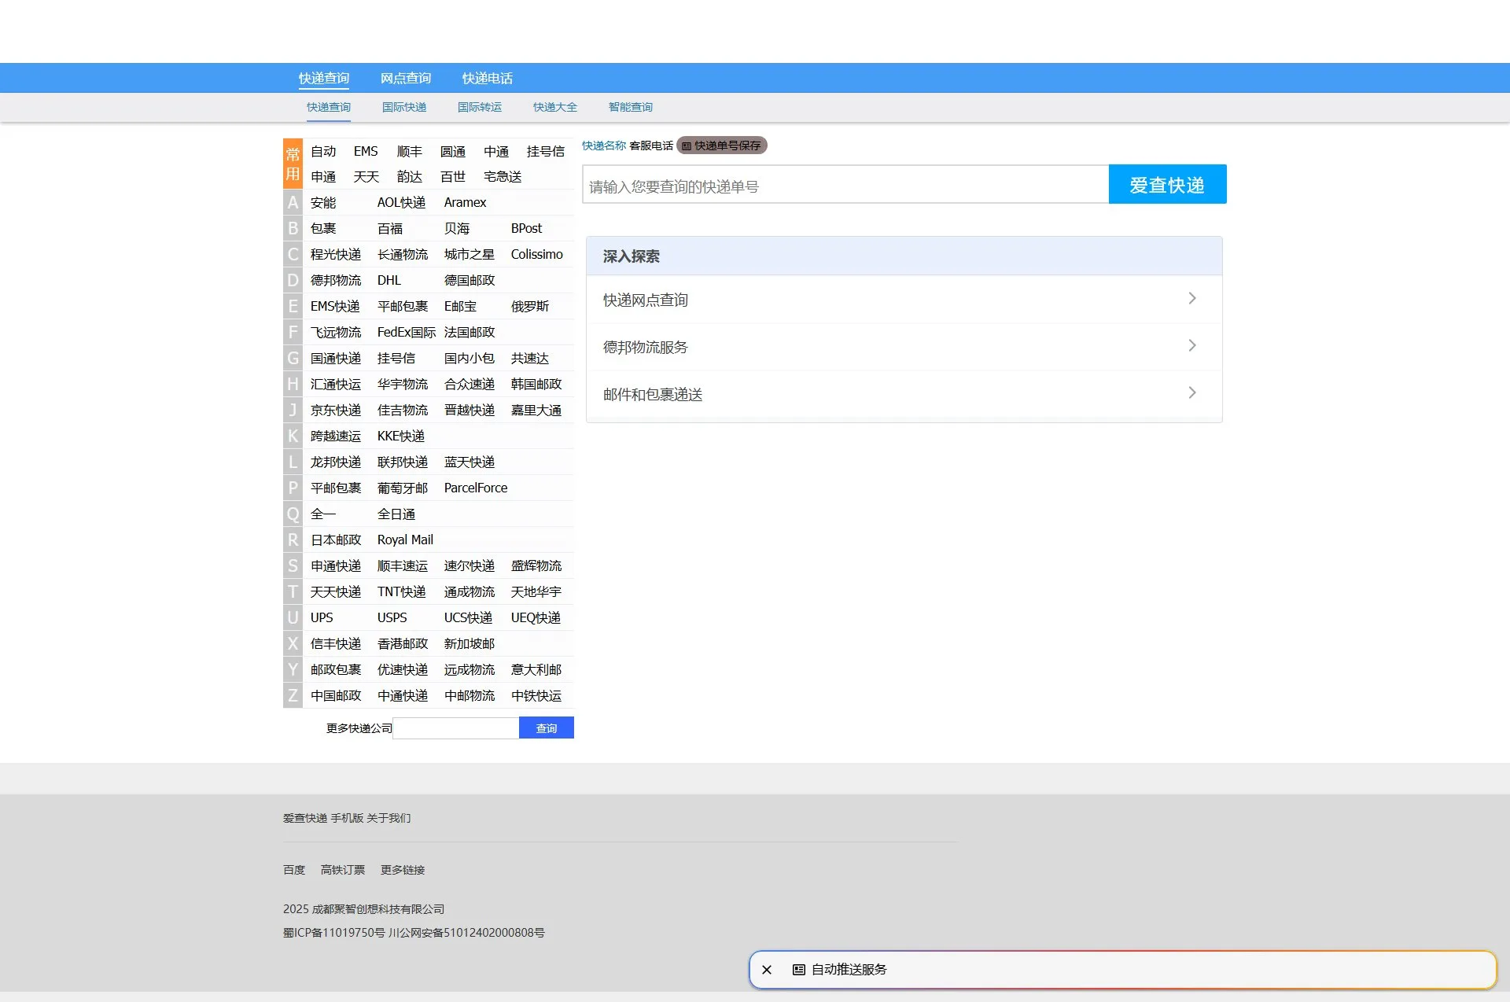The height and width of the screenshot is (1002, 1510).
Task: Pick Royal Mail from the courier list
Action: [x=405, y=540]
